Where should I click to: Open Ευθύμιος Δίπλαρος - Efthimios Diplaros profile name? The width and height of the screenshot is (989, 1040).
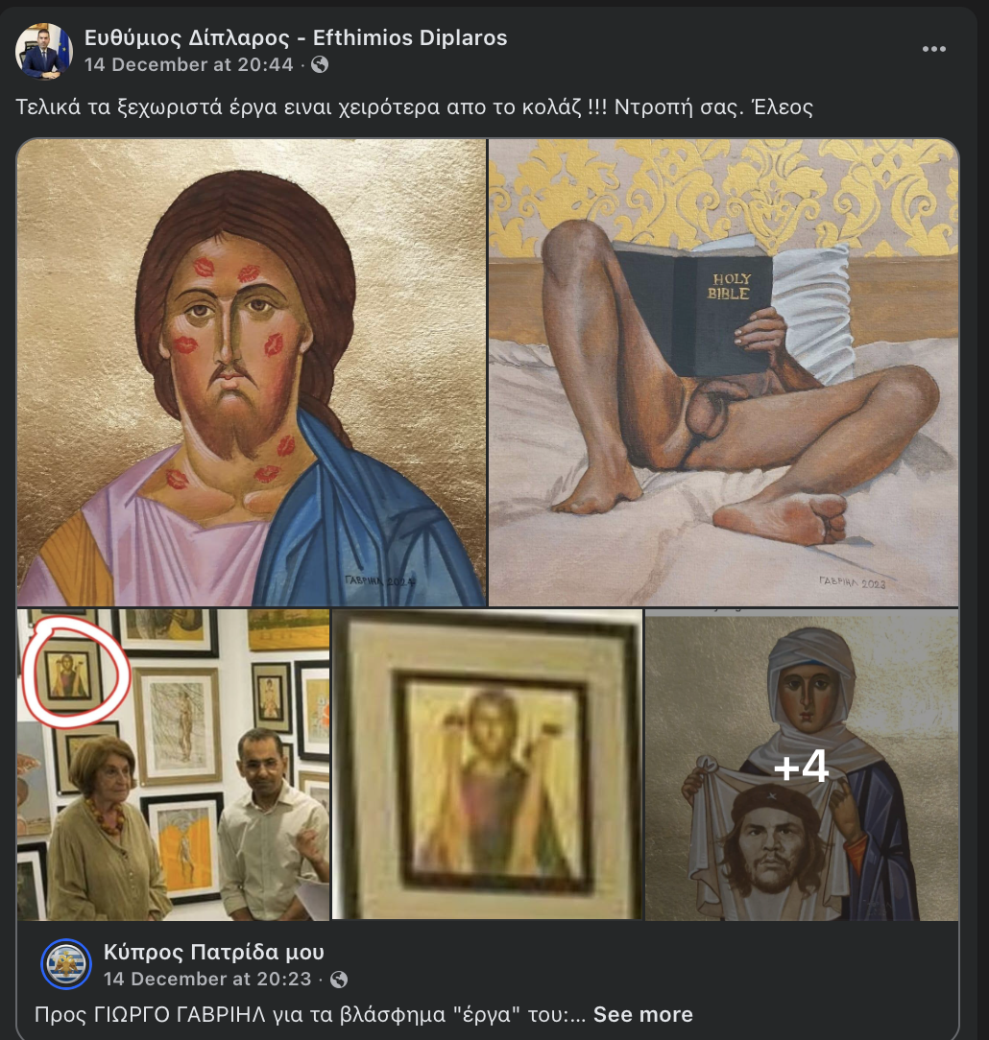point(296,37)
